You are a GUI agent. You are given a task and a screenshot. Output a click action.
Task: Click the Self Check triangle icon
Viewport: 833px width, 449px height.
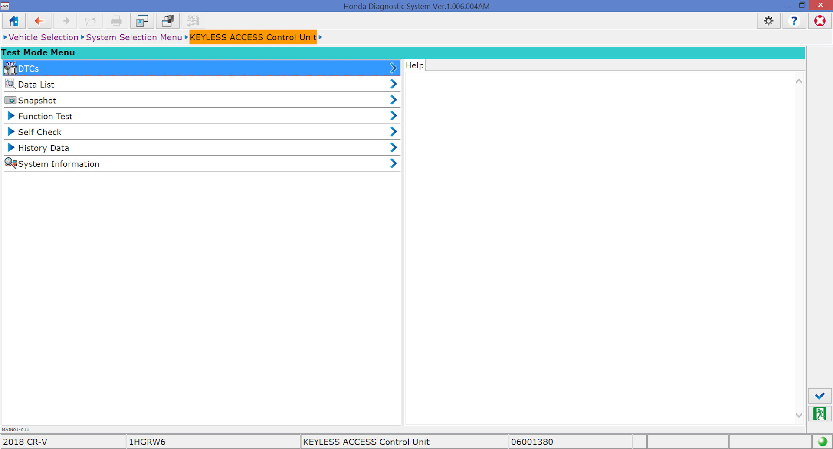[11, 132]
